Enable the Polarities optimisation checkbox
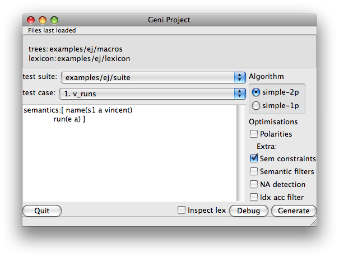 [254, 134]
